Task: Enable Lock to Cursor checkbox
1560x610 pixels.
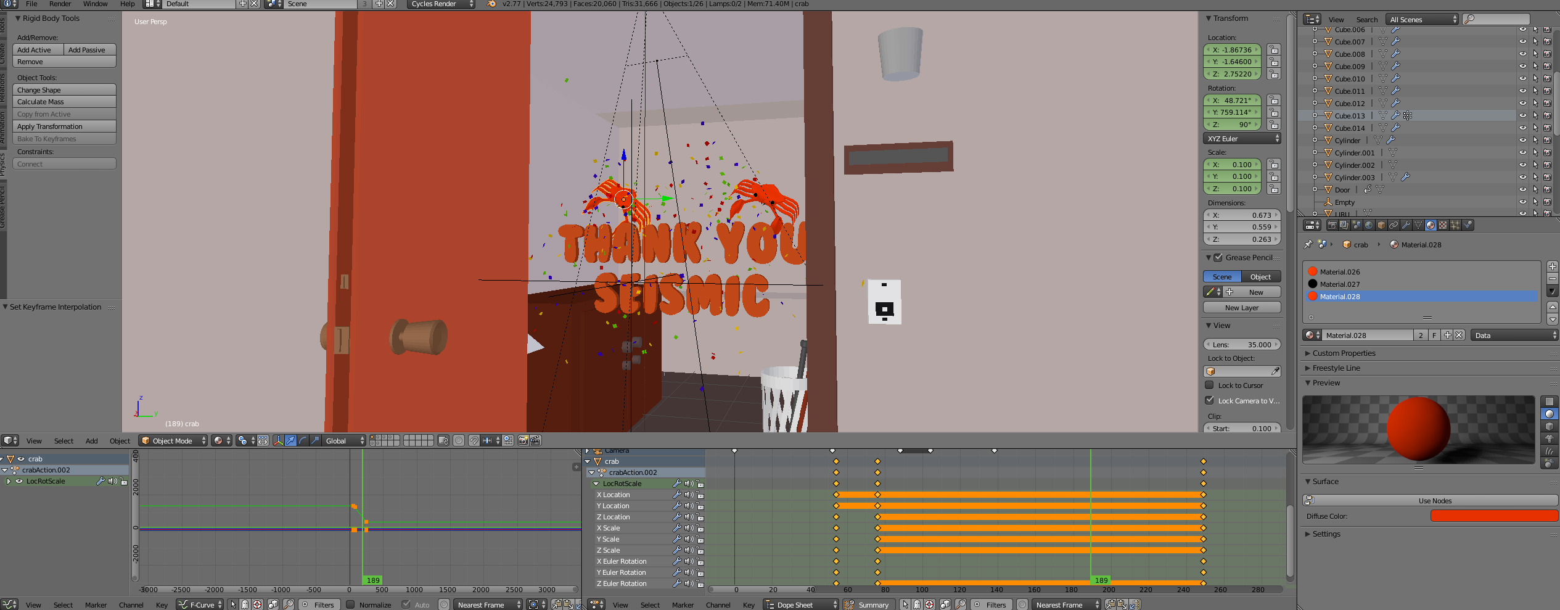Action: [1210, 385]
